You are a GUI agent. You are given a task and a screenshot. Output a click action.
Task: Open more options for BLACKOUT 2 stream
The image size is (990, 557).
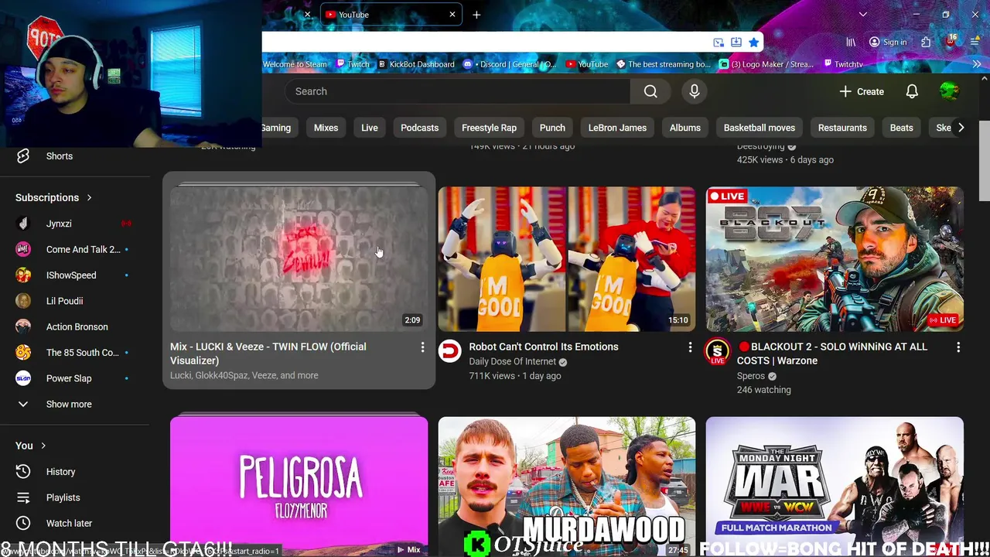click(958, 348)
